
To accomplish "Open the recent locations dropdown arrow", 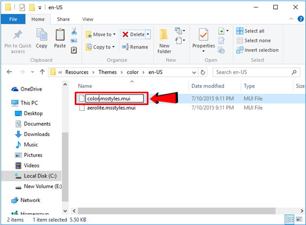I will click(33, 72).
